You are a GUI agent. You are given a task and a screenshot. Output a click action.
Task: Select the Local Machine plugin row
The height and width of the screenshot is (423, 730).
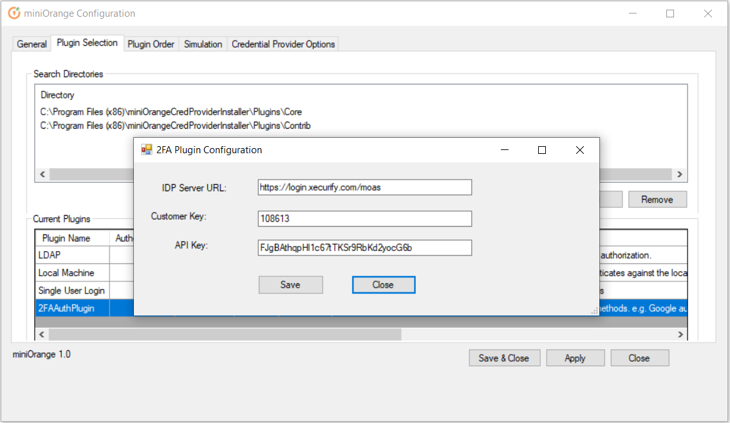(x=73, y=273)
